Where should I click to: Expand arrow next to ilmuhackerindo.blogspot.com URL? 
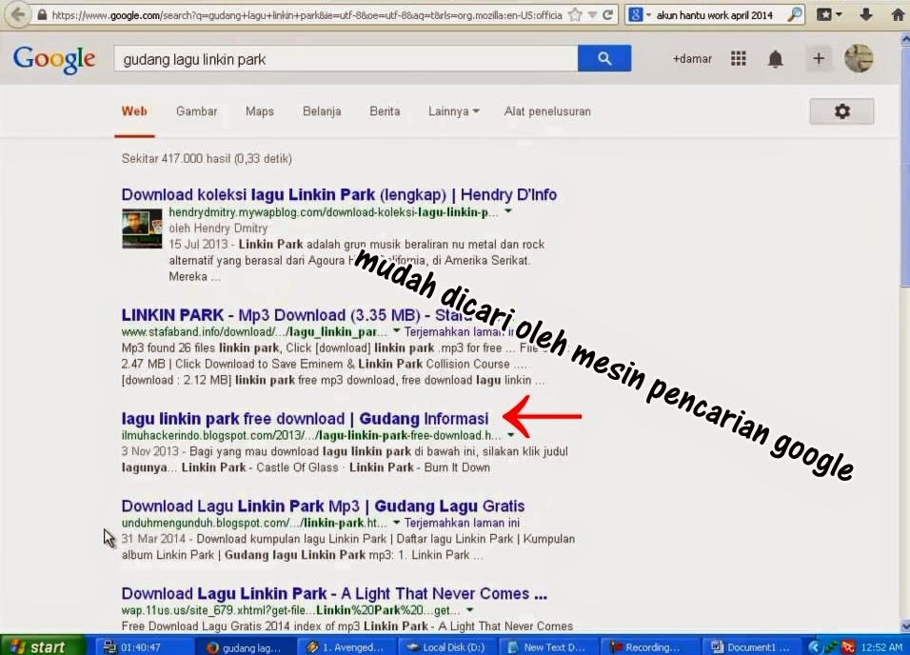(511, 435)
